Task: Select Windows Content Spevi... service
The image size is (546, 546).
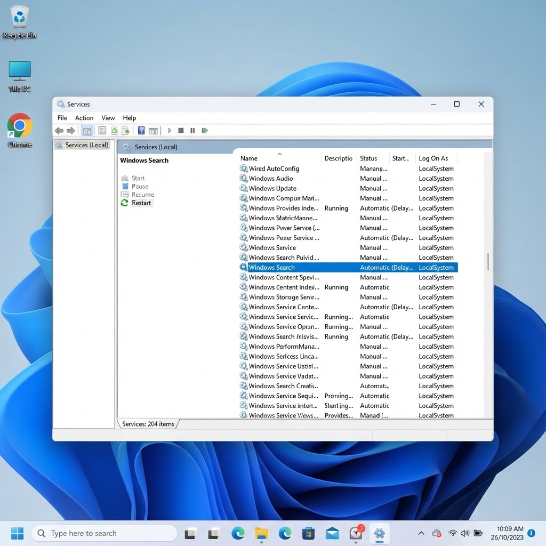Action: coord(348,277)
